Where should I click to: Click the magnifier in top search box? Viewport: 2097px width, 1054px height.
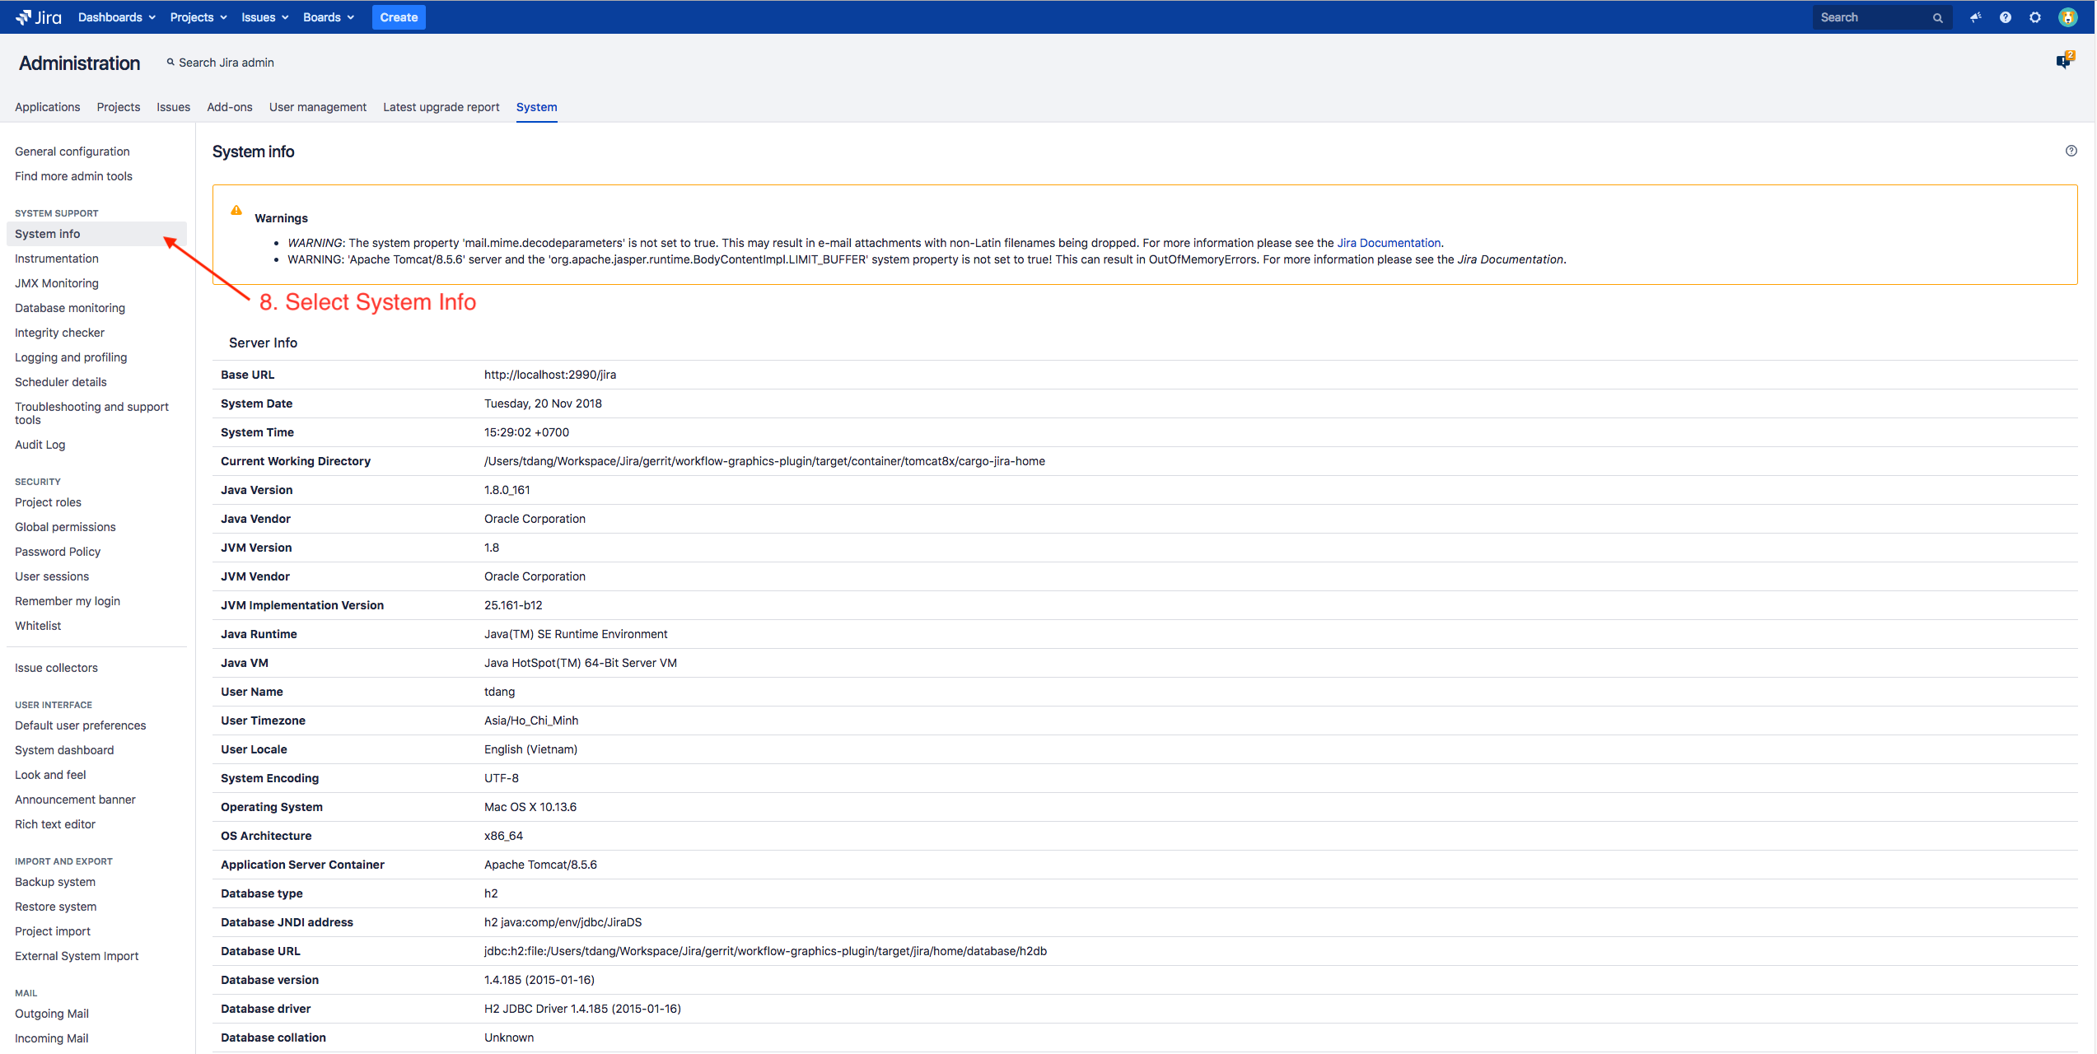(x=1938, y=18)
